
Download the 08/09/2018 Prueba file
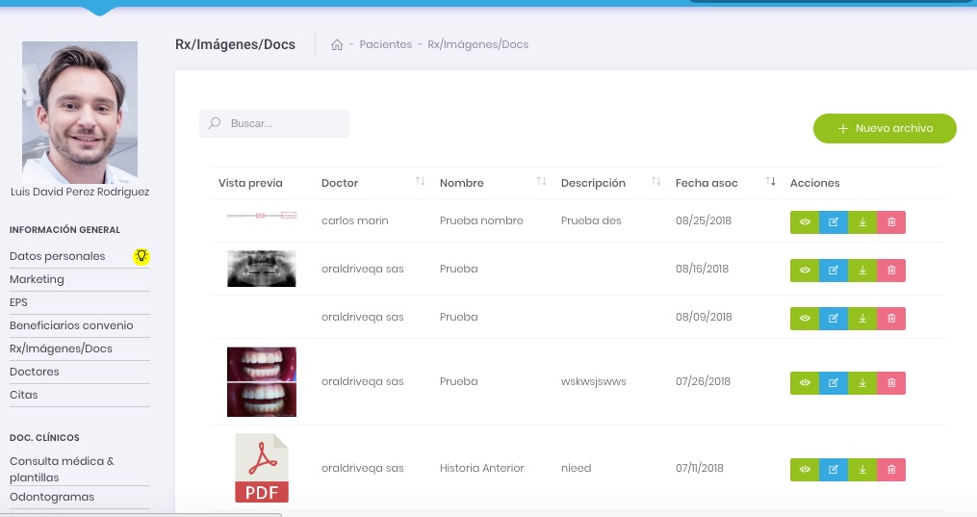(862, 319)
